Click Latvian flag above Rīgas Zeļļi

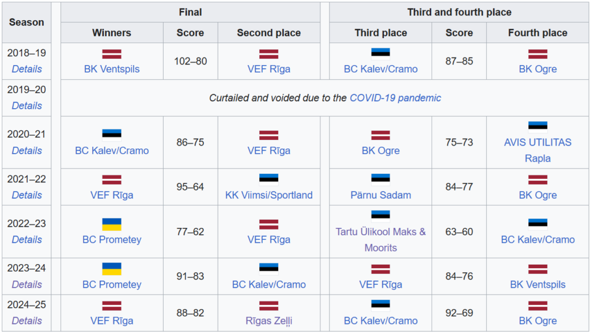[268, 306]
